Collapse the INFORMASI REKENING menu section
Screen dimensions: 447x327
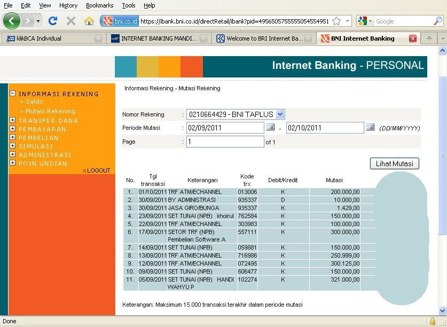[12, 94]
